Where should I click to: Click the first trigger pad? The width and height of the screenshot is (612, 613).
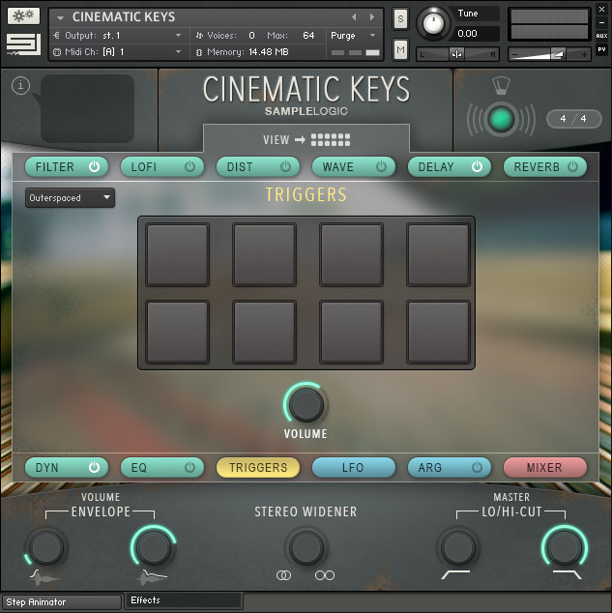pyautogui.click(x=177, y=254)
